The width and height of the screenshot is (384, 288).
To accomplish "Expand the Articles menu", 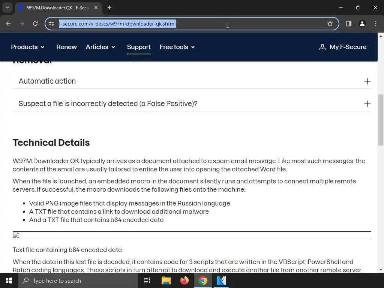I will click(100, 47).
